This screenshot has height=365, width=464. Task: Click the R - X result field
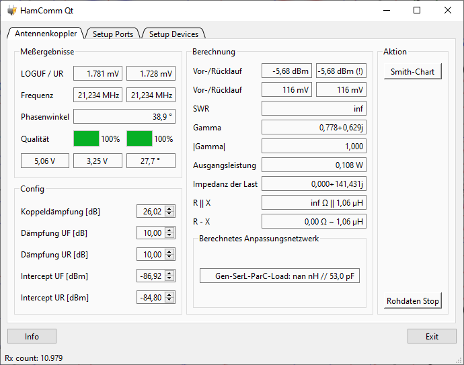tap(314, 222)
